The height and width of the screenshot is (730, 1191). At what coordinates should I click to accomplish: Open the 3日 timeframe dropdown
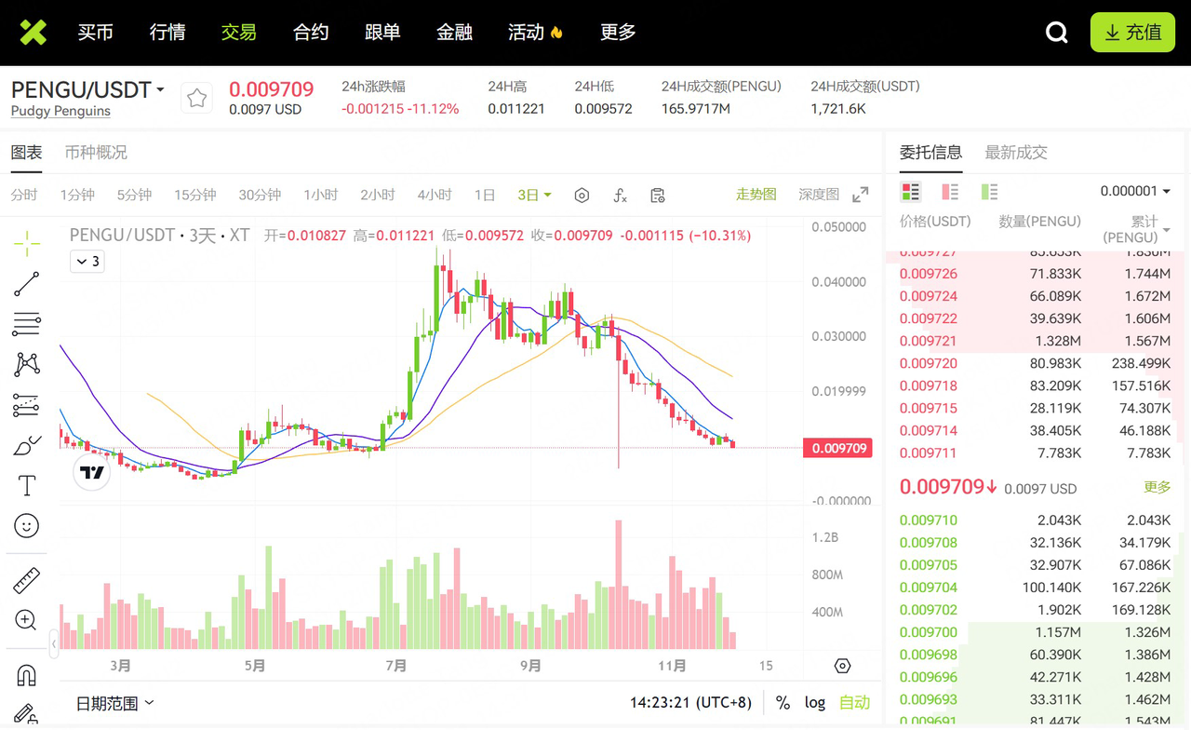coord(534,195)
